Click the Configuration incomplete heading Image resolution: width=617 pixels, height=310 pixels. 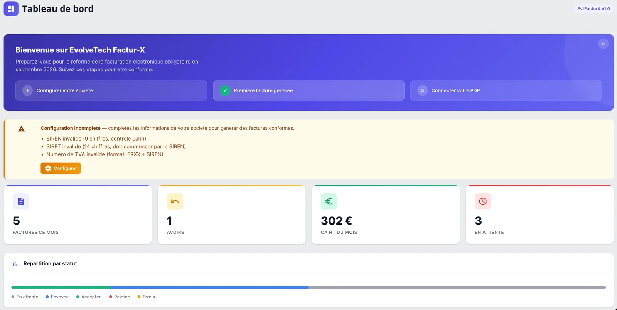[x=71, y=128]
